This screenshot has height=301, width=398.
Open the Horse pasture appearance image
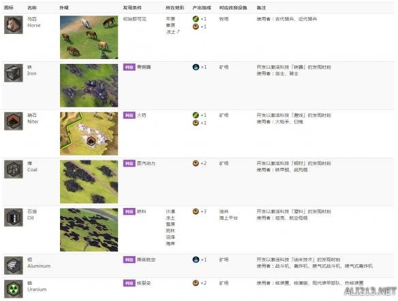click(89, 37)
